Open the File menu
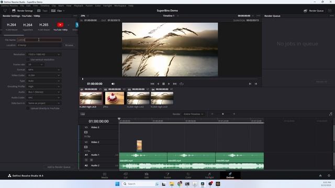The image size is (335, 188). (x=22, y=6)
